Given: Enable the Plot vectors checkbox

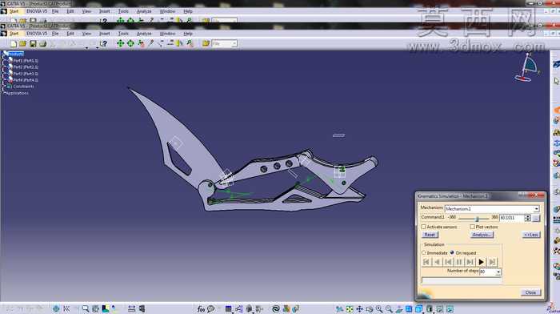Looking at the screenshot, I should 473,227.
